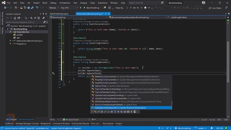Collapse the UseInterpolation method outline
This screenshot has height=130, width=231.
(x=63, y=24)
